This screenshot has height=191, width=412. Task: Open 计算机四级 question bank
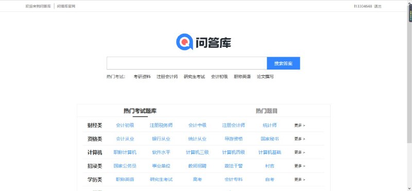234,152
